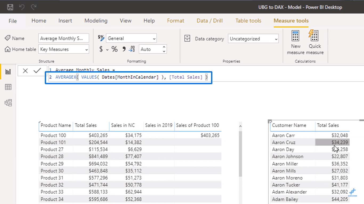The image size is (364, 204).
Task: Expand the currency symbol dropdown arrow
Action: [107, 50]
